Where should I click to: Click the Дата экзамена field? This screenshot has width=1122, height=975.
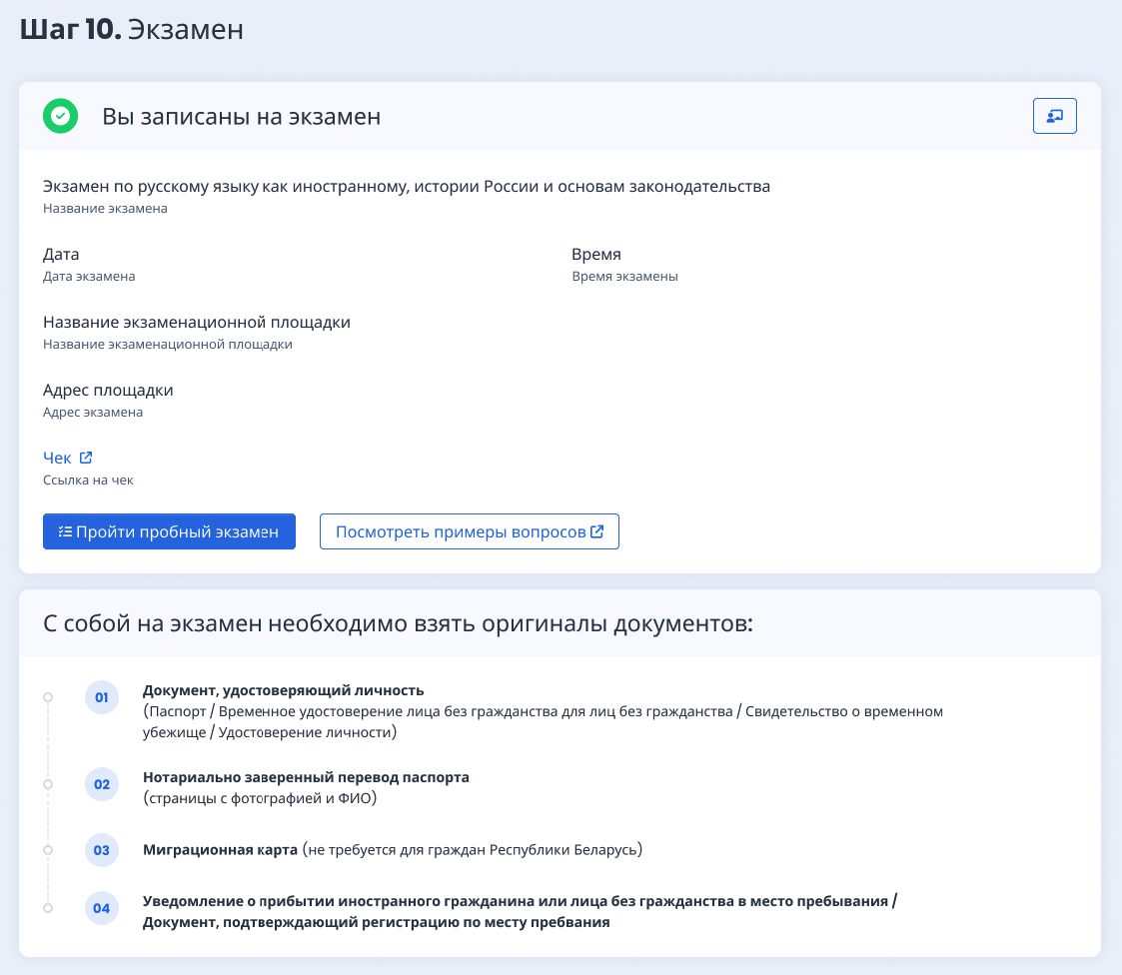tap(89, 265)
